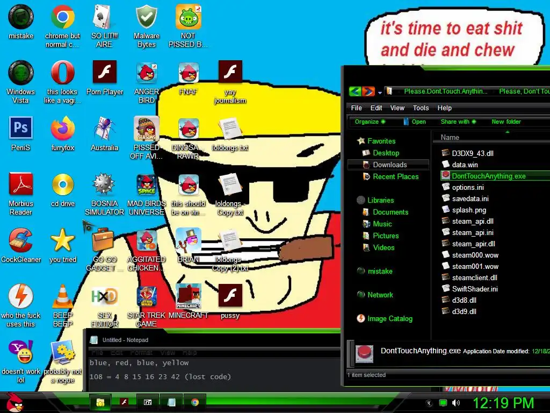This screenshot has height=413, width=550.
Task: Open the 'chrome but normal c...' desktop icon
Action: (x=62, y=26)
